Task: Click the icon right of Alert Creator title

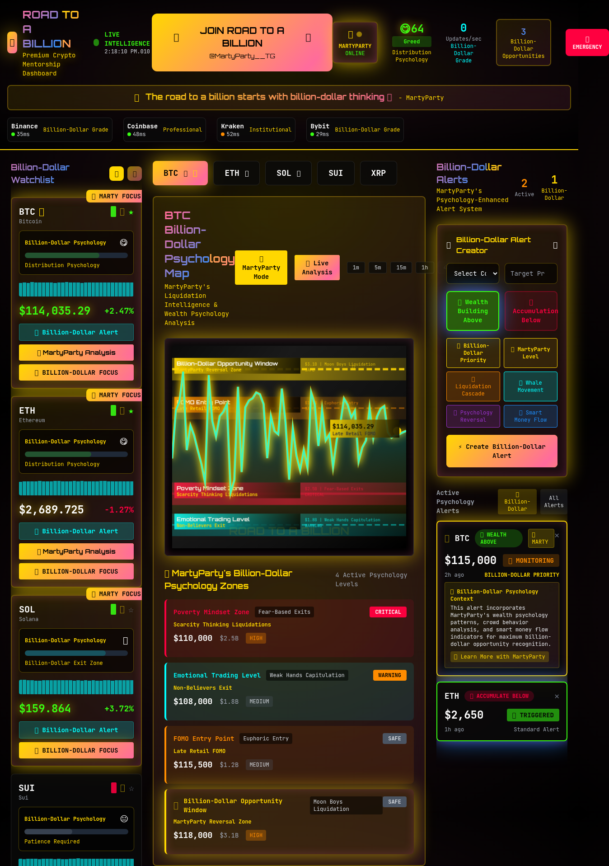Action: [555, 245]
